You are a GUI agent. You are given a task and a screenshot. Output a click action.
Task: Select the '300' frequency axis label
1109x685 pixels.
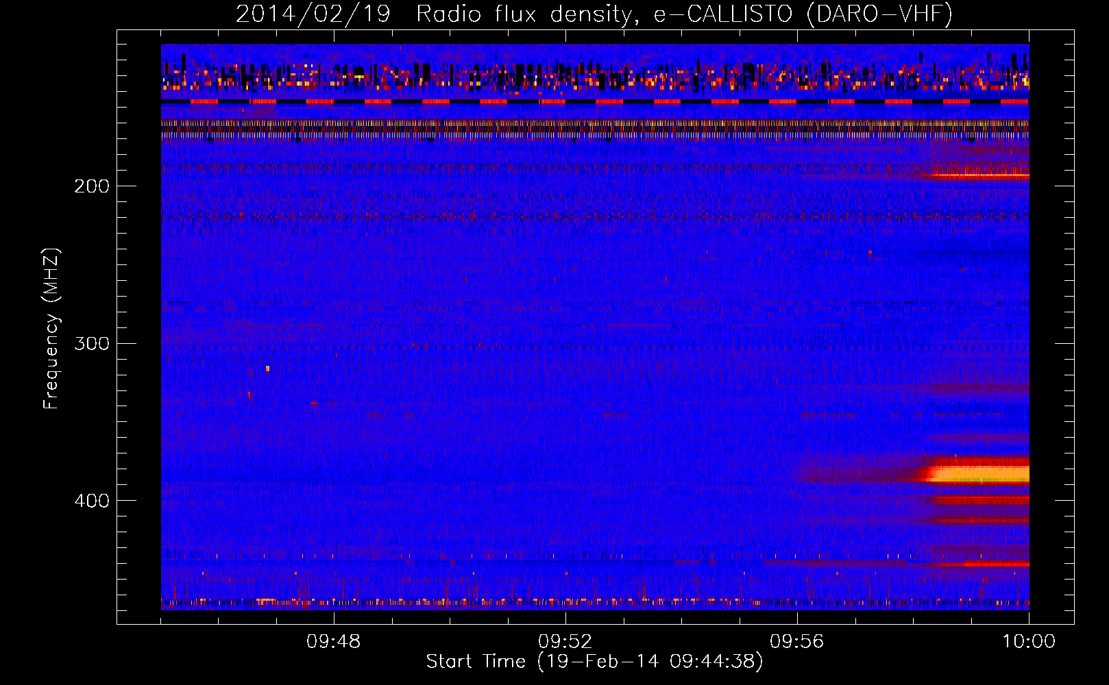(92, 343)
